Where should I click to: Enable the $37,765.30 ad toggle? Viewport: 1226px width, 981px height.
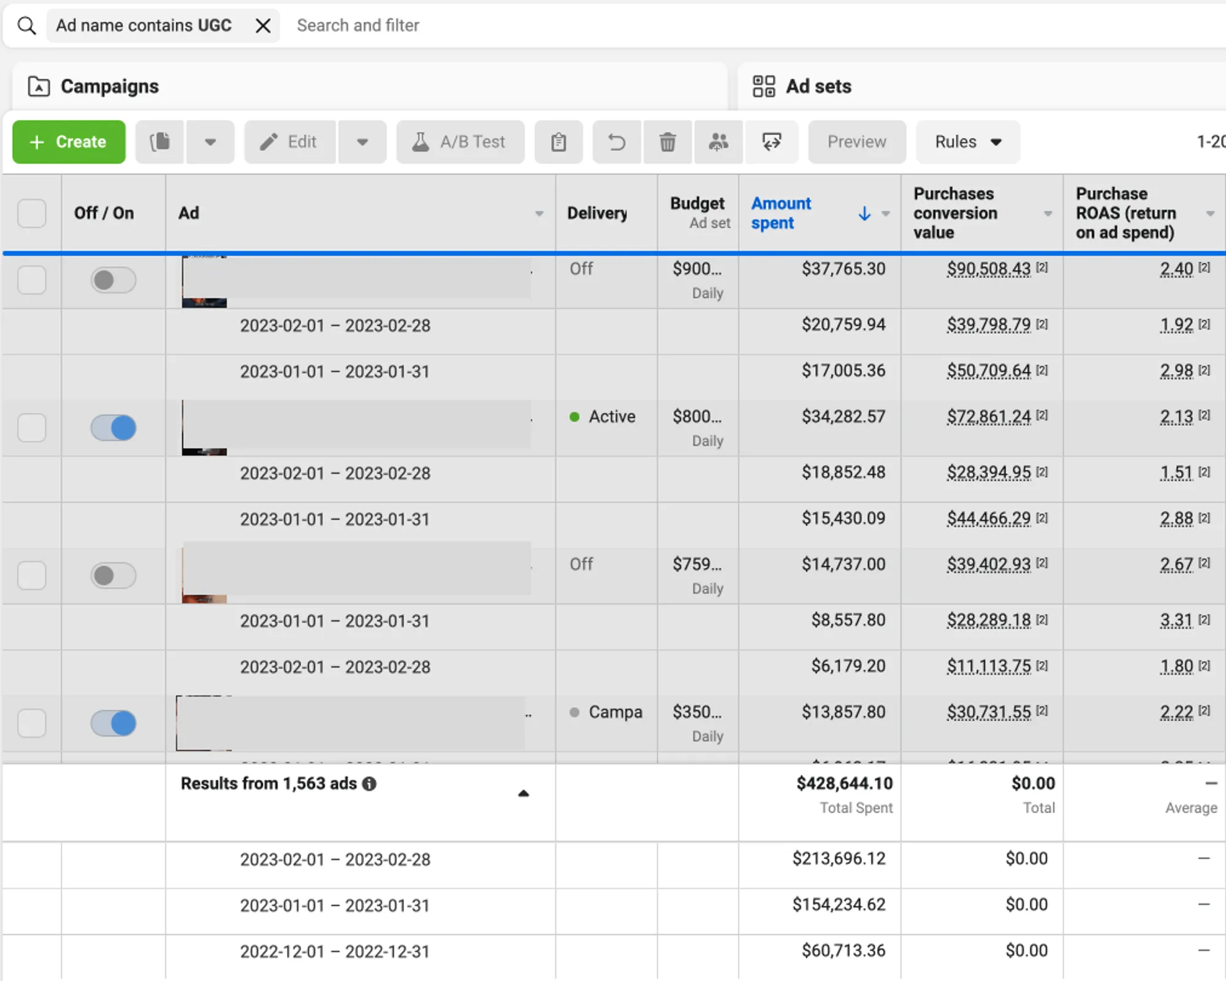[x=113, y=280]
